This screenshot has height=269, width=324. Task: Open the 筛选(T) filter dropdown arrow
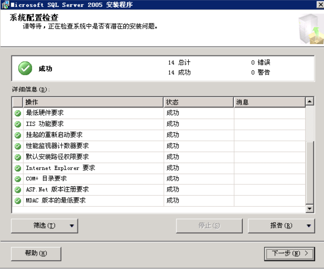click(72, 226)
